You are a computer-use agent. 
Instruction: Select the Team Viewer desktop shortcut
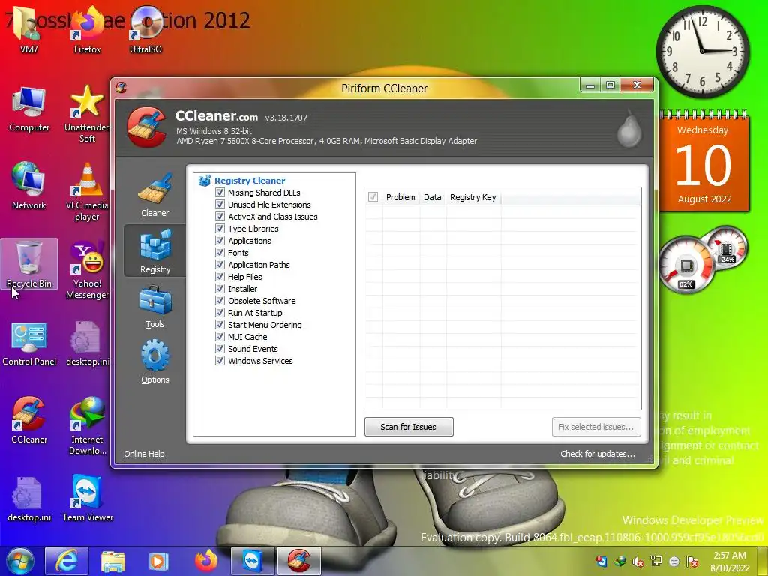click(x=87, y=499)
